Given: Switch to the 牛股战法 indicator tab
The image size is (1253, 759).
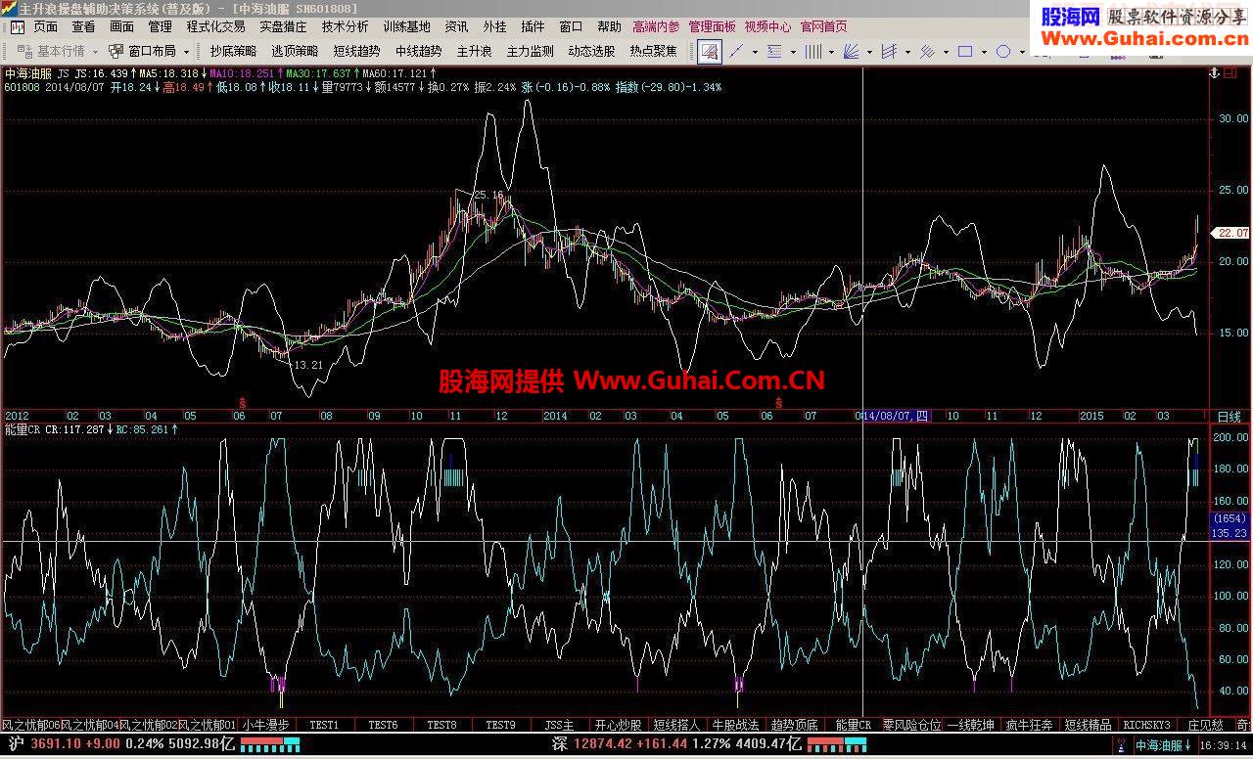Looking at the screenshot, I should coord(735,725).
